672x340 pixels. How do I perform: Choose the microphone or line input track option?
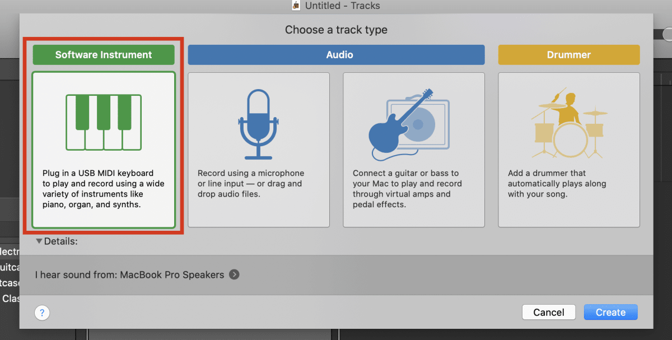point(258,148)
